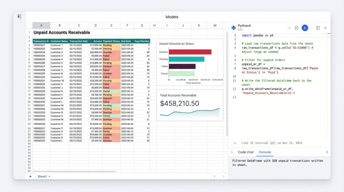The width and height of the screenshot is (344, 192).
Task: Go to next sheet with right arrow
Action: pyautogui.click(x=223, y=176)
